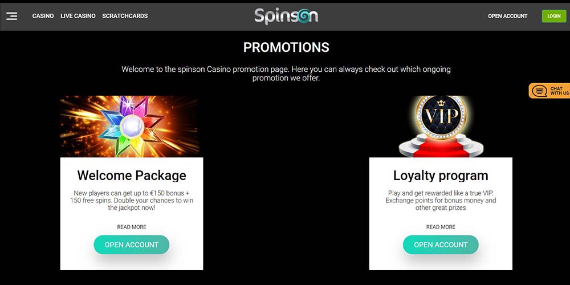Read more about the Loyalty program
This screenshot has height=285, width=570.
441,227
